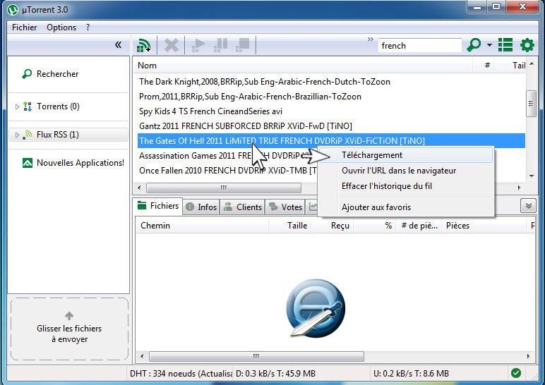
Task: Expand the hidden toolbar chevron
Action: (371, 39)
